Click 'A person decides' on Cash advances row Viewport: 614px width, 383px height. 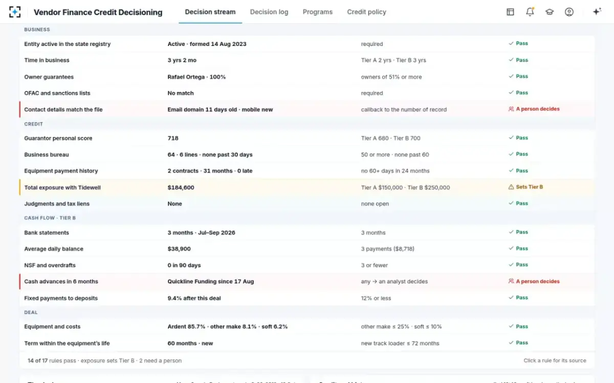click(x=534, y=281)
